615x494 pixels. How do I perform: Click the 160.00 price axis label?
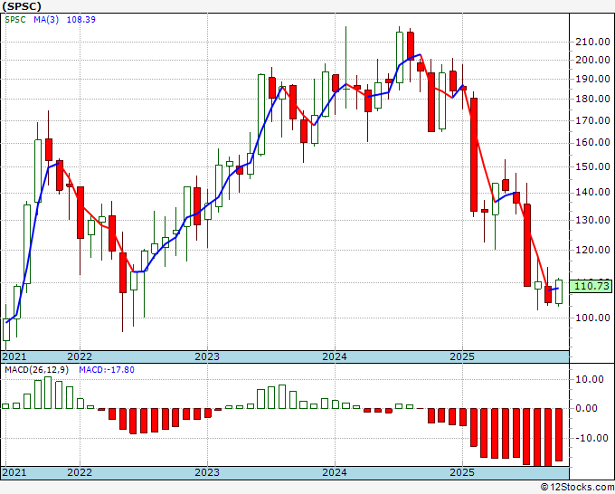[592, 142]
